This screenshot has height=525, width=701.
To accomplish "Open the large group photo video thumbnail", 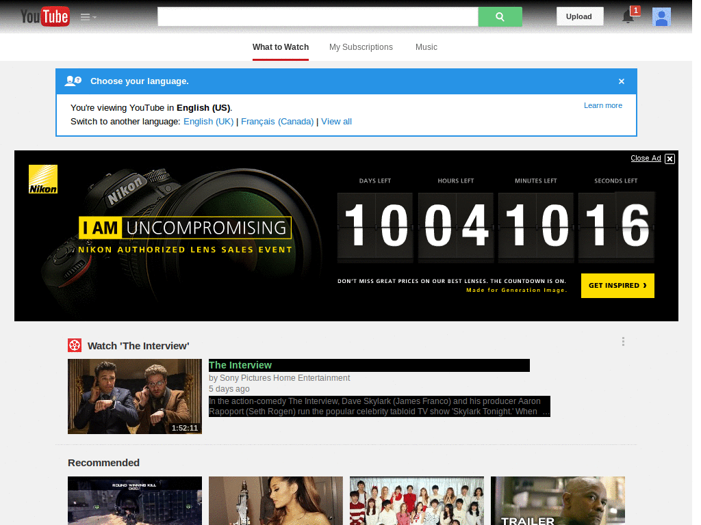I will 417,500.
